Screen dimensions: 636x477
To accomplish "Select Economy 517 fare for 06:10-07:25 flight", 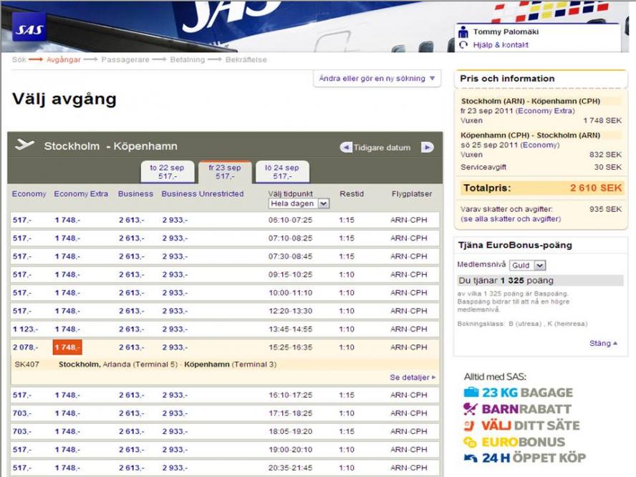I will (22, 221).
